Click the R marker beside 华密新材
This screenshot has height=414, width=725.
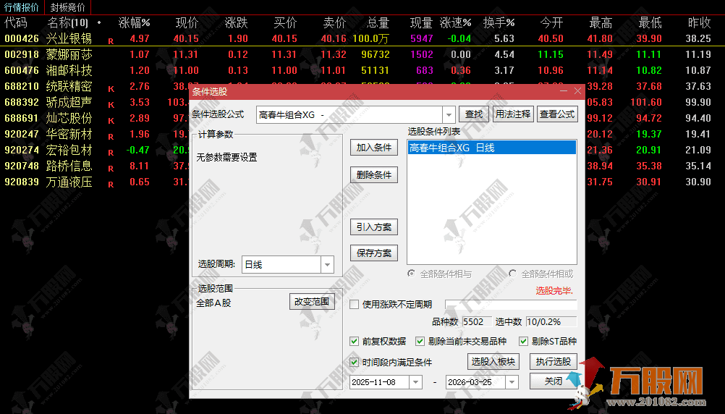111,137
